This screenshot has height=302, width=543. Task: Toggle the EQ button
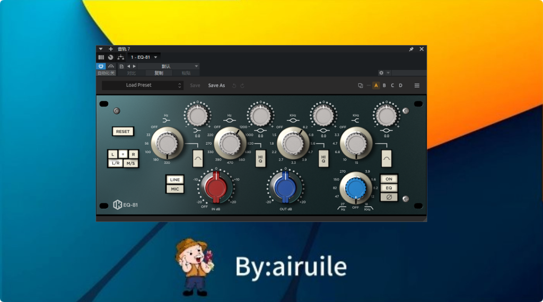pos(389,188)
